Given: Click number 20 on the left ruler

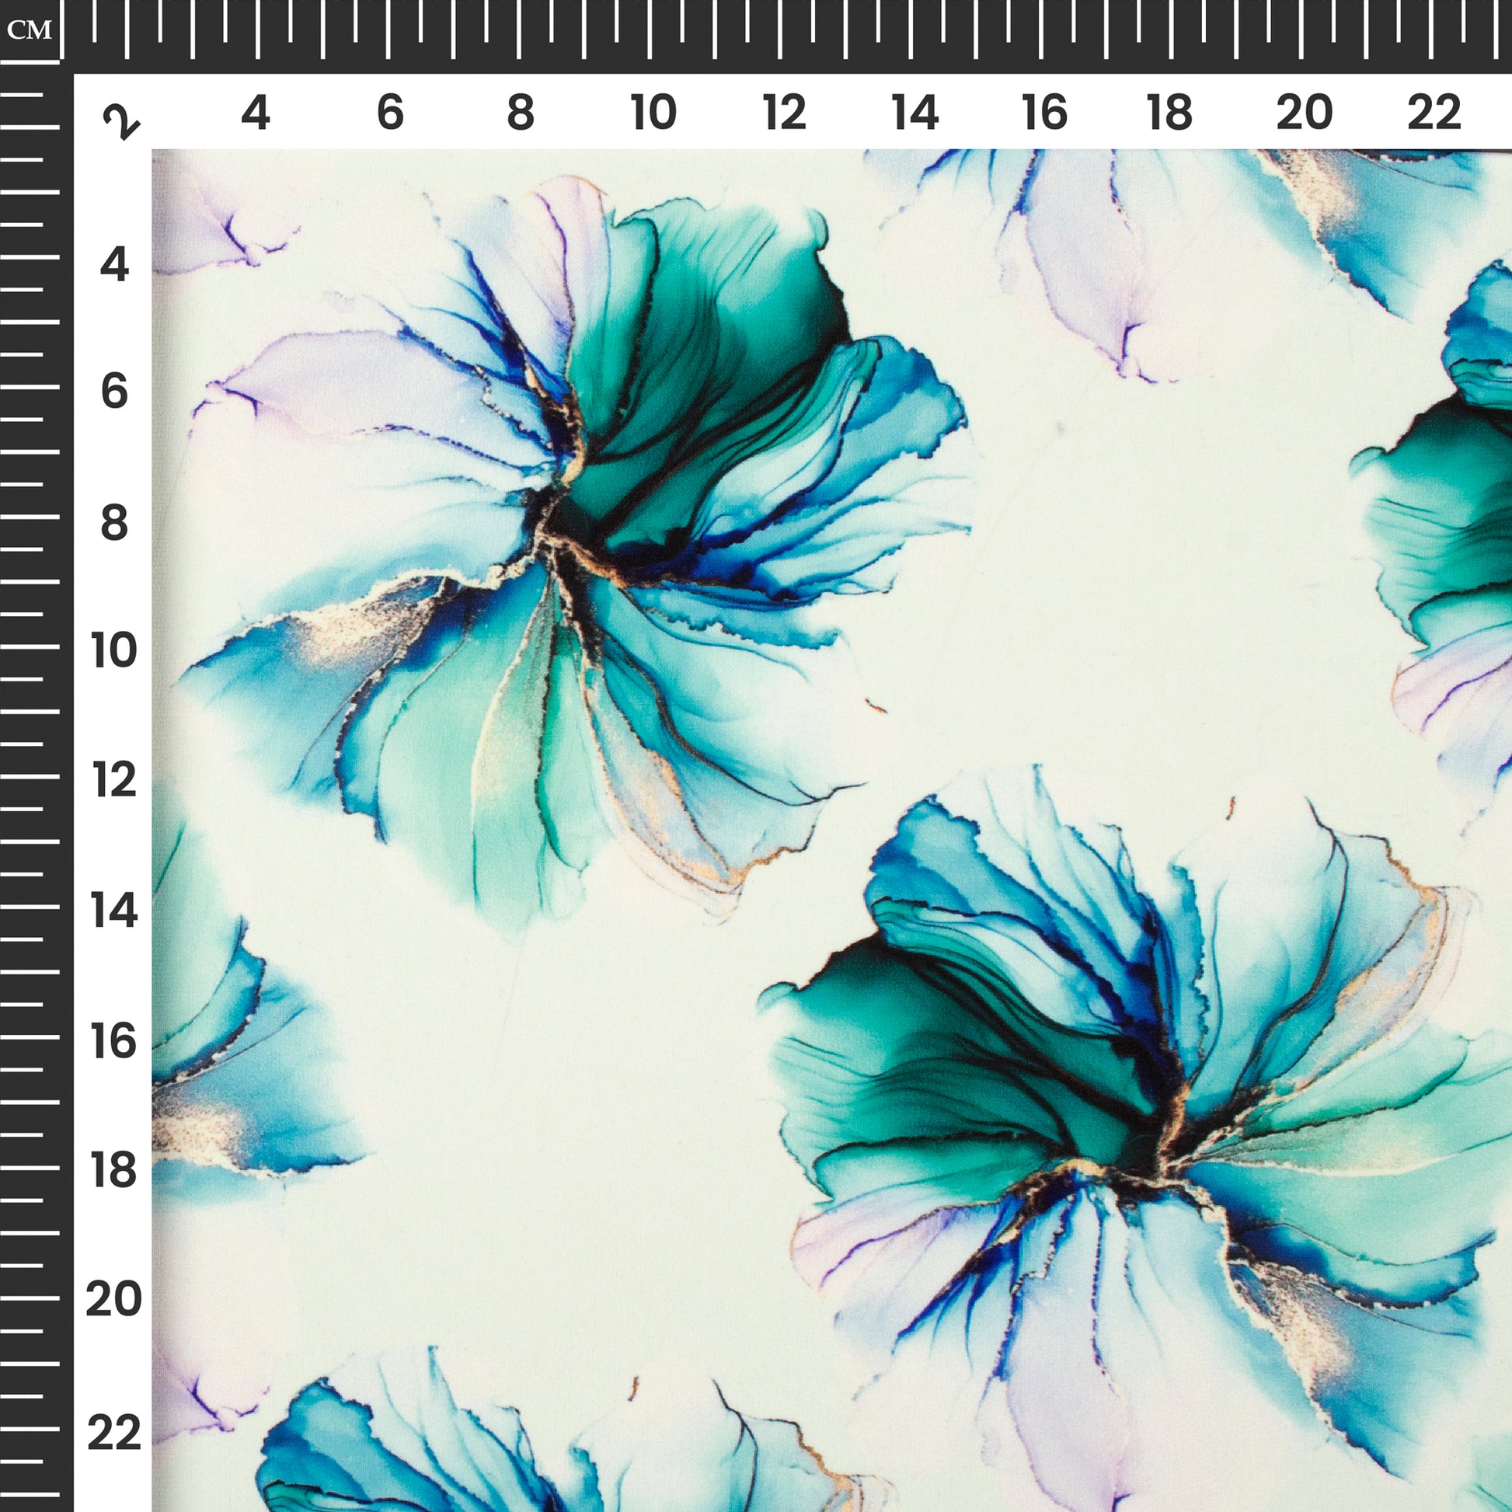Looking at the screenshot, I should [x=114, y=1299].
